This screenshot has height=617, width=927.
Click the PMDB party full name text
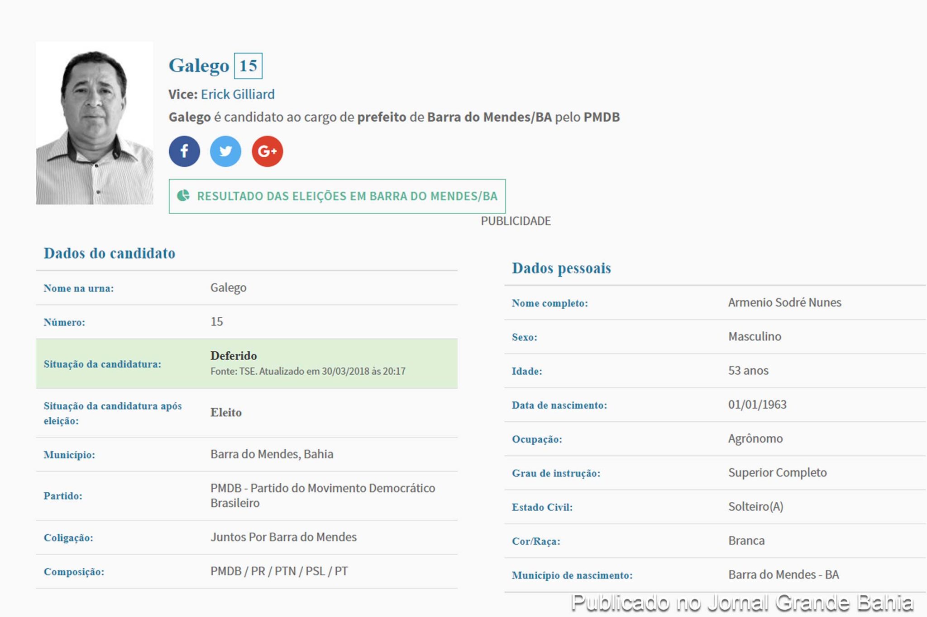322,495
